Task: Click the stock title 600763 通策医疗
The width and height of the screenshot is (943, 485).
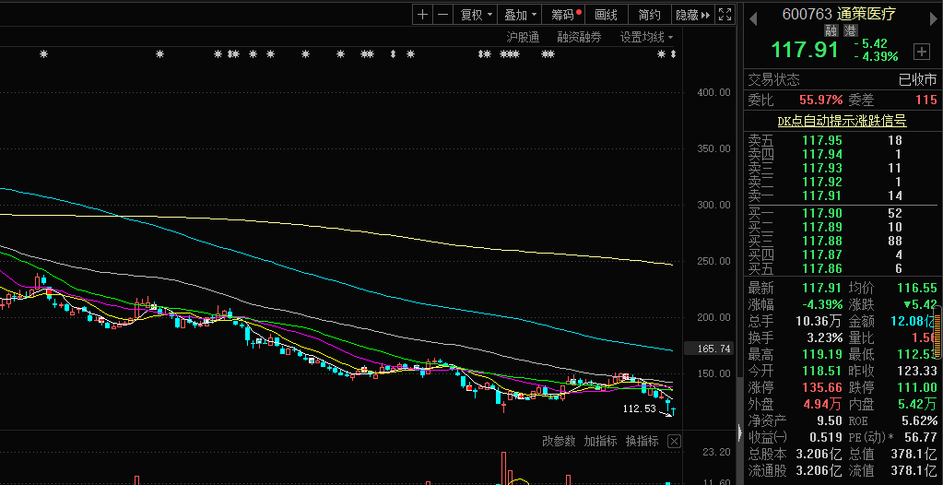Action: (839, 14)
